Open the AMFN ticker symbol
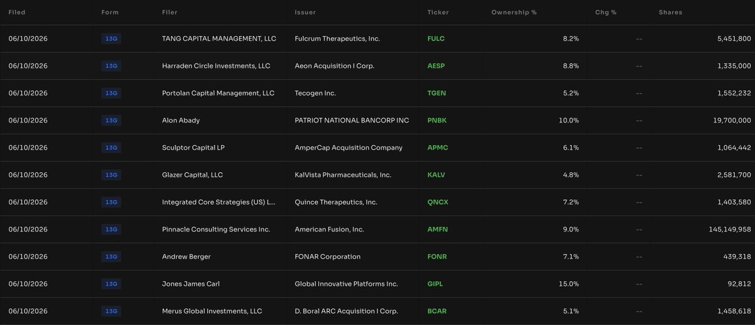755x325 pixels. [437, 229]
